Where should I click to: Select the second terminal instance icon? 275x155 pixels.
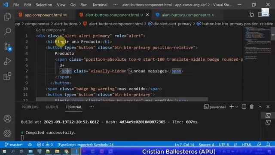click(268, 122)
